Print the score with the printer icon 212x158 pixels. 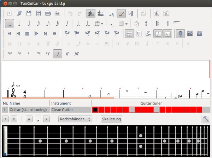coord(48,13)
